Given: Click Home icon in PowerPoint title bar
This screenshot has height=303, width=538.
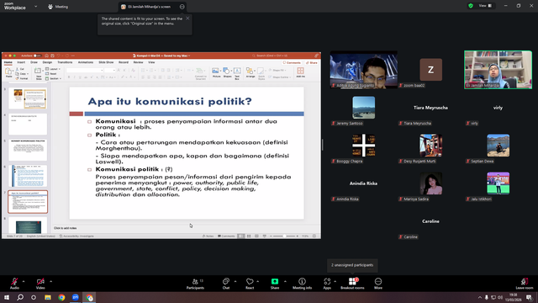Looking at the screenshot, I should (47, 56).
